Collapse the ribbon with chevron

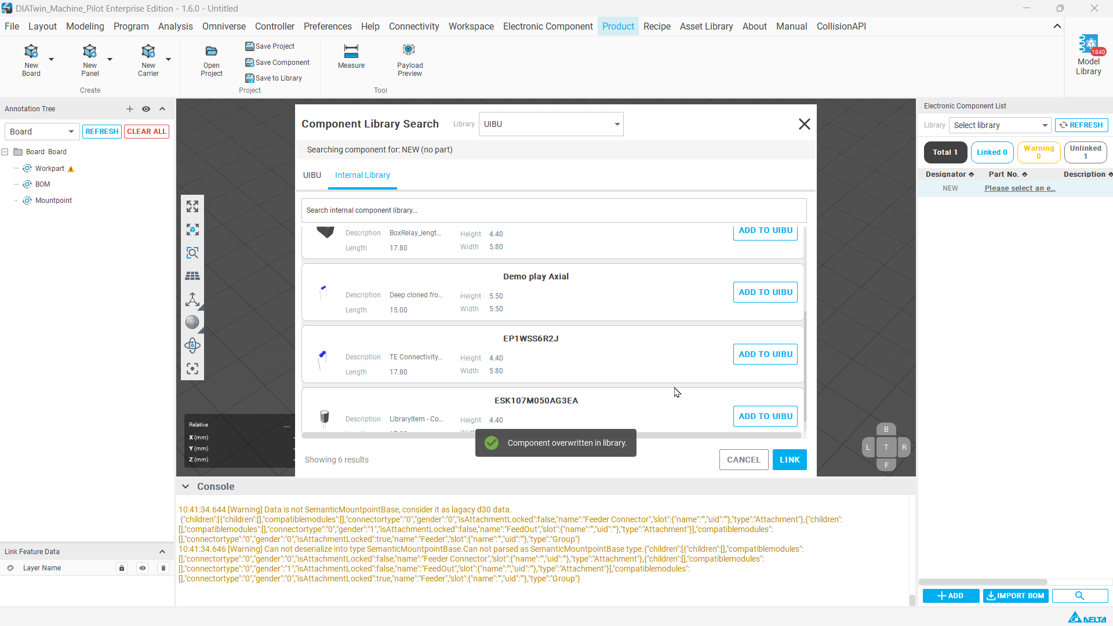(x=1057, y=26)
